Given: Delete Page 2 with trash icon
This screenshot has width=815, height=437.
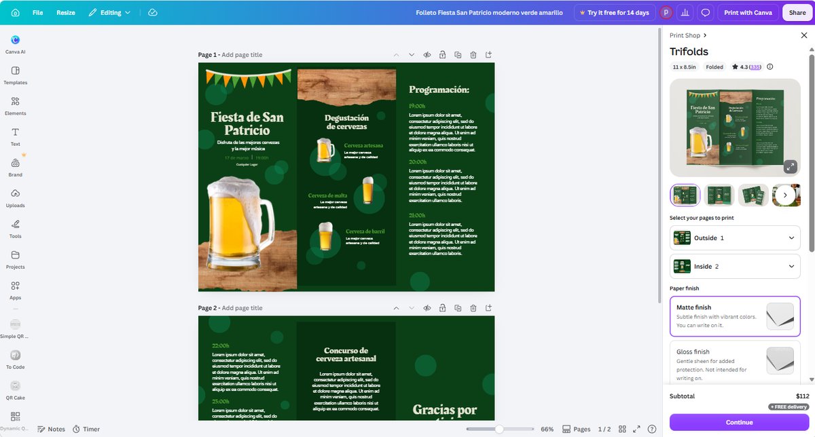Looking at the screenshot, I should (x=473, y=308).
